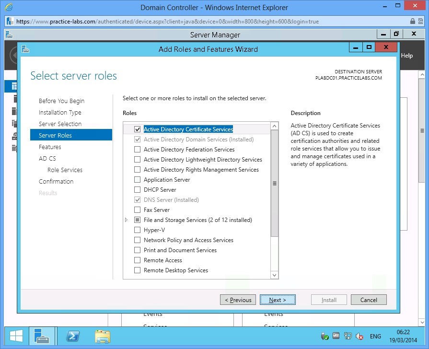Enable the Hyper-V role checkbox
429x349 pixels.
[x=137, y=230]
